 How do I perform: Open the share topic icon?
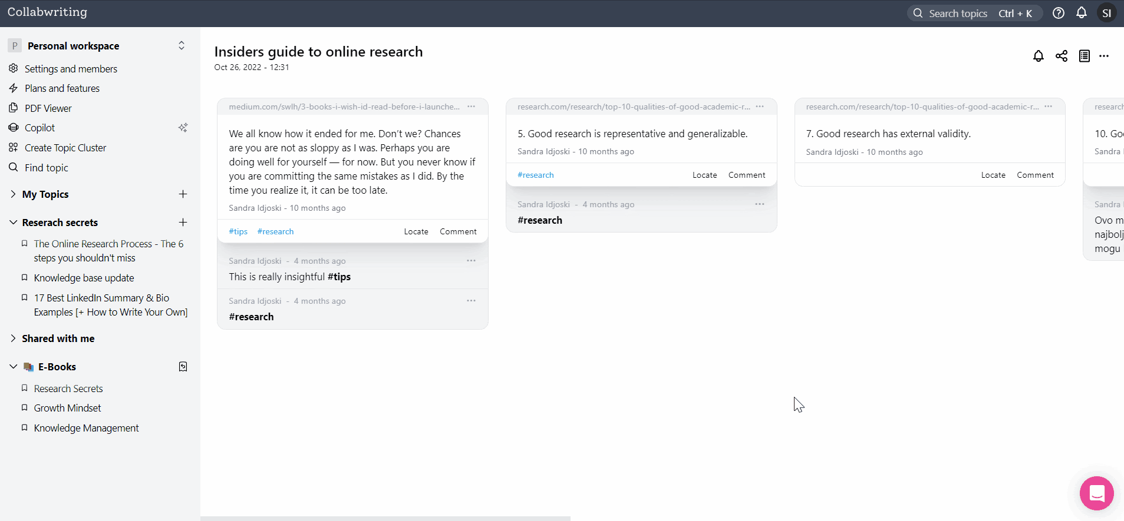click(x=1061, y=56)
